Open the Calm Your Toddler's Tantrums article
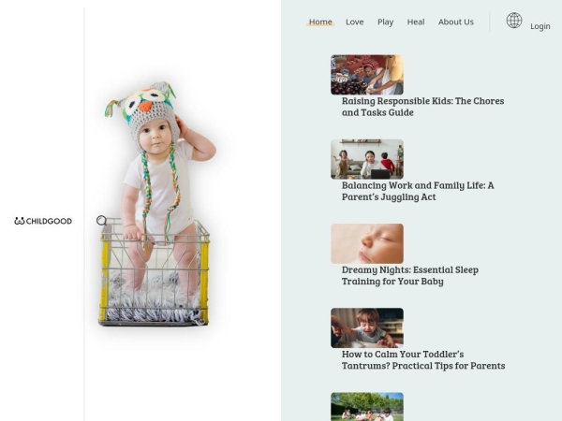Viewport: 562px width, 421px height. pos(423,360)
